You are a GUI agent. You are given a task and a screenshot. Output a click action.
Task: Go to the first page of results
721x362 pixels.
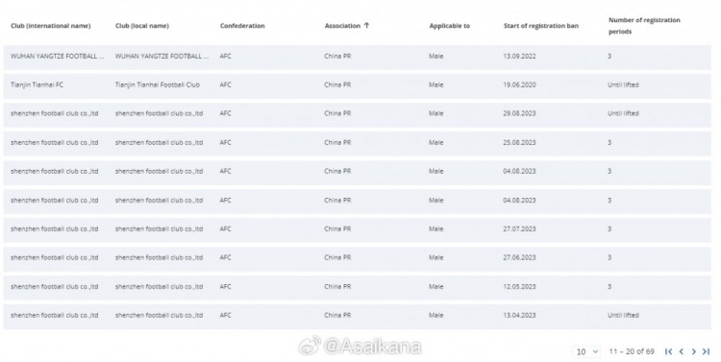pos(669,351)
